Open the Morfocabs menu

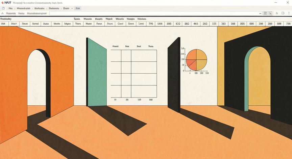click(40, 8)
